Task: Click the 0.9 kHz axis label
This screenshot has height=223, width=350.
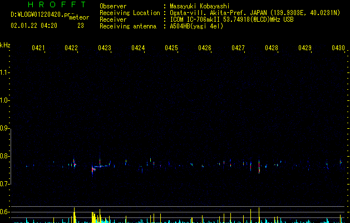Action: (x=4, y=128)
